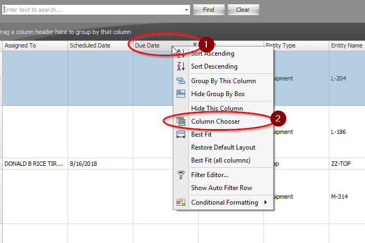Select Best Fit (all columns) option
365x243 pixels.
220,160
